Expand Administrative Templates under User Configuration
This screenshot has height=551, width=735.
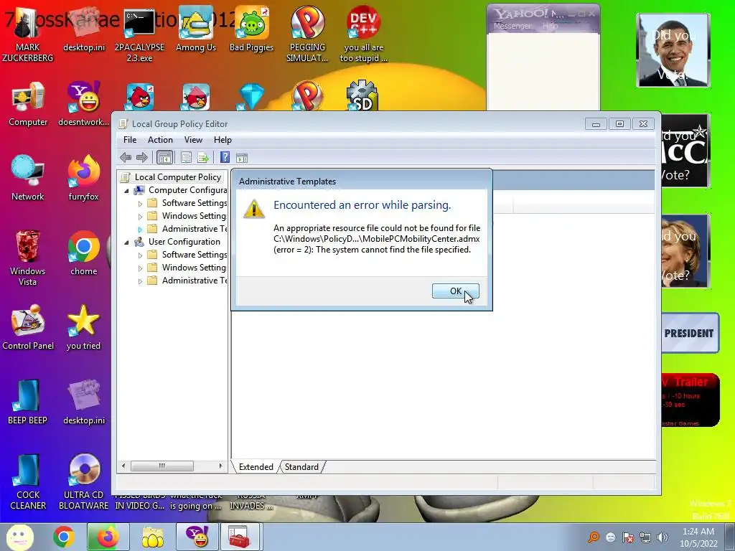[140, 281]
